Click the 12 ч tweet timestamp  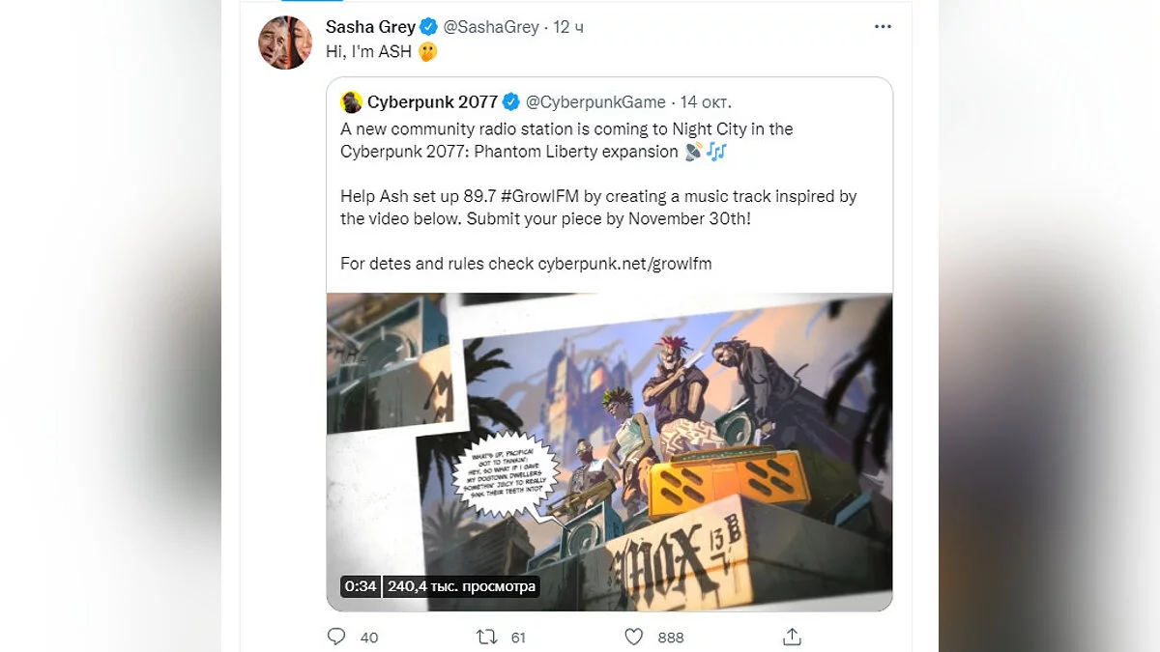[568, 27]
